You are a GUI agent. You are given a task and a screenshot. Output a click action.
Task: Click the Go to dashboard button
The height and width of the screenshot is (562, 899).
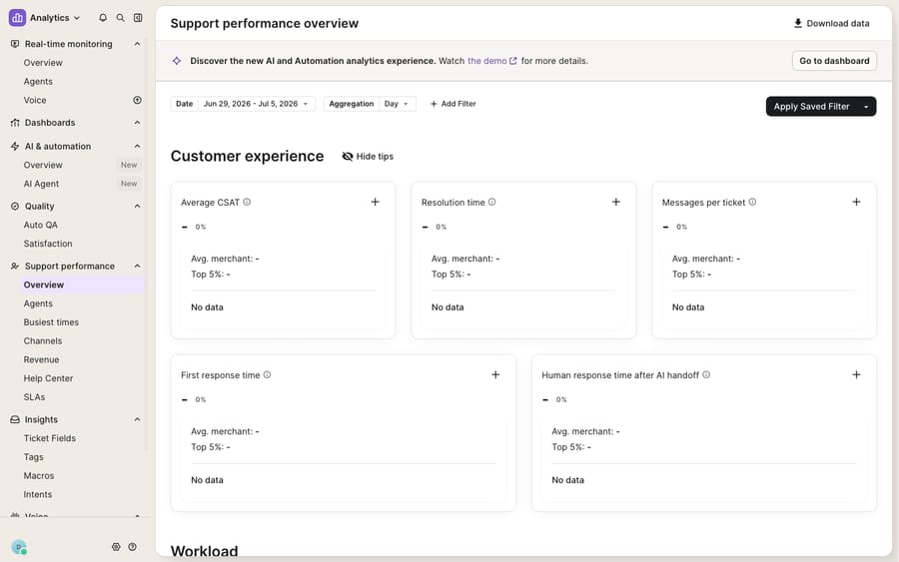[x=834, y=61]
